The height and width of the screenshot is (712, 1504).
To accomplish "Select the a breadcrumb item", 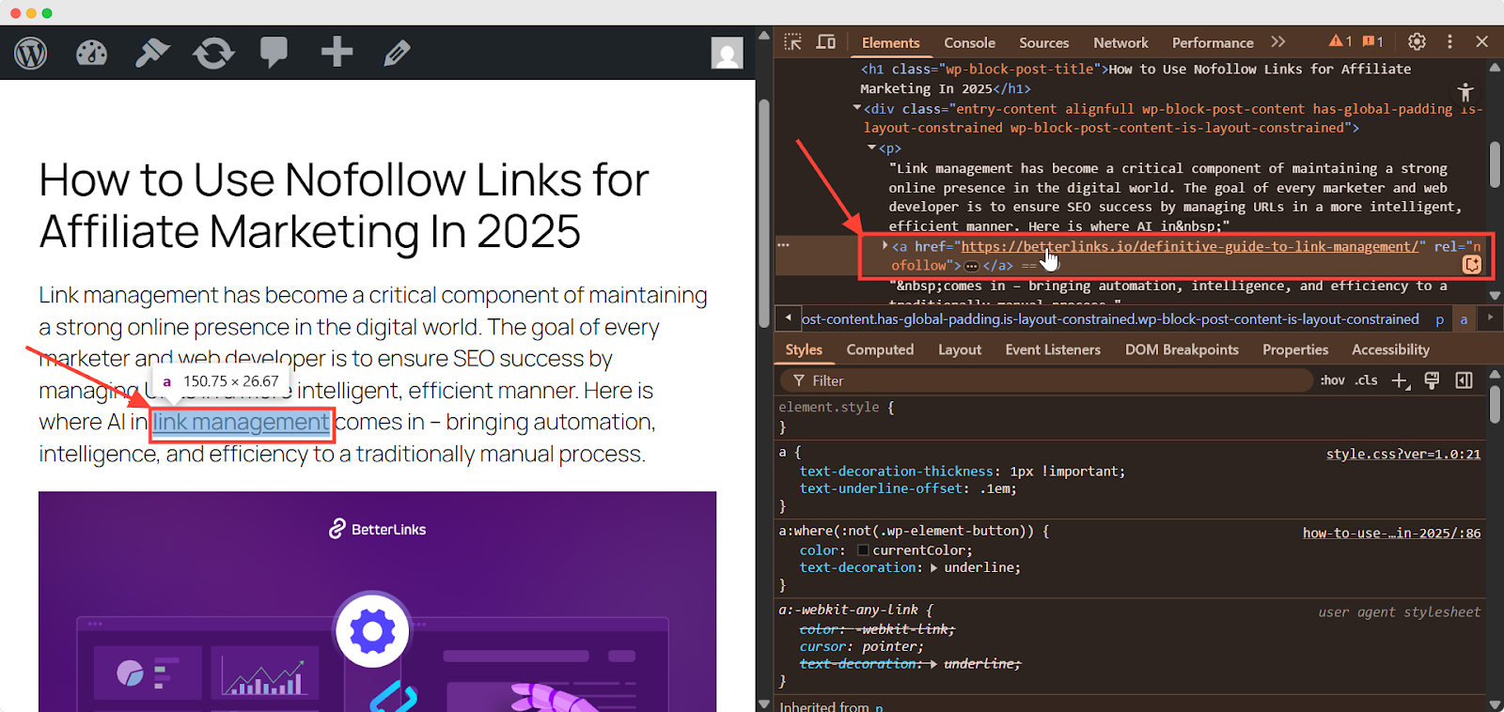I will 1464,319.
